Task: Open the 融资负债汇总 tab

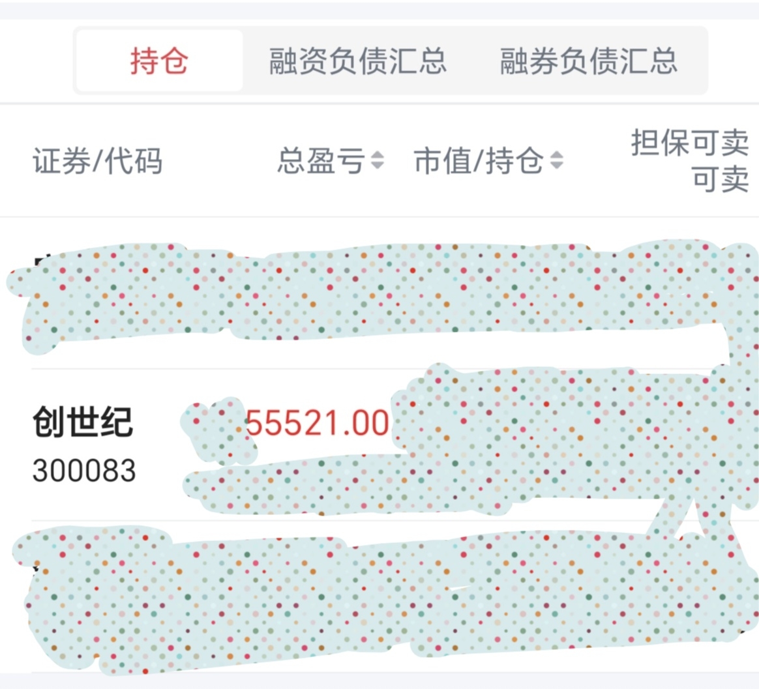Action: (x=358, y=61)
